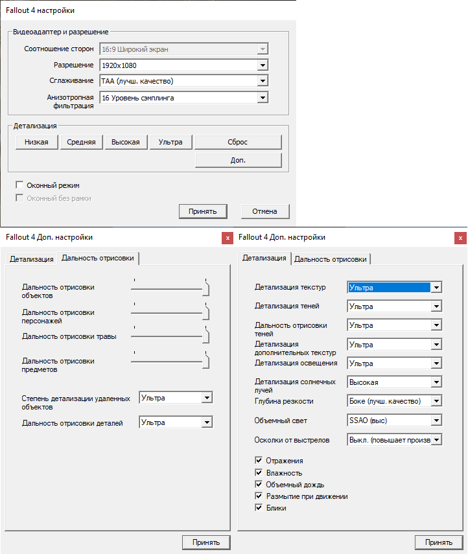Apply the Высокая detail preset
Viewport: 468px width, 554px height.
126,142
